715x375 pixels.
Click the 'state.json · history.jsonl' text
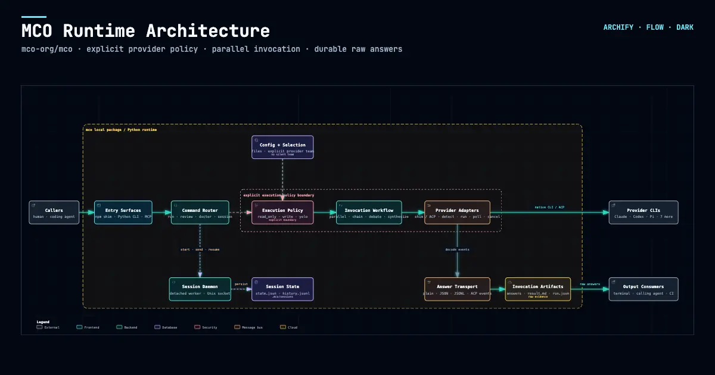click(x=282, y=293)
